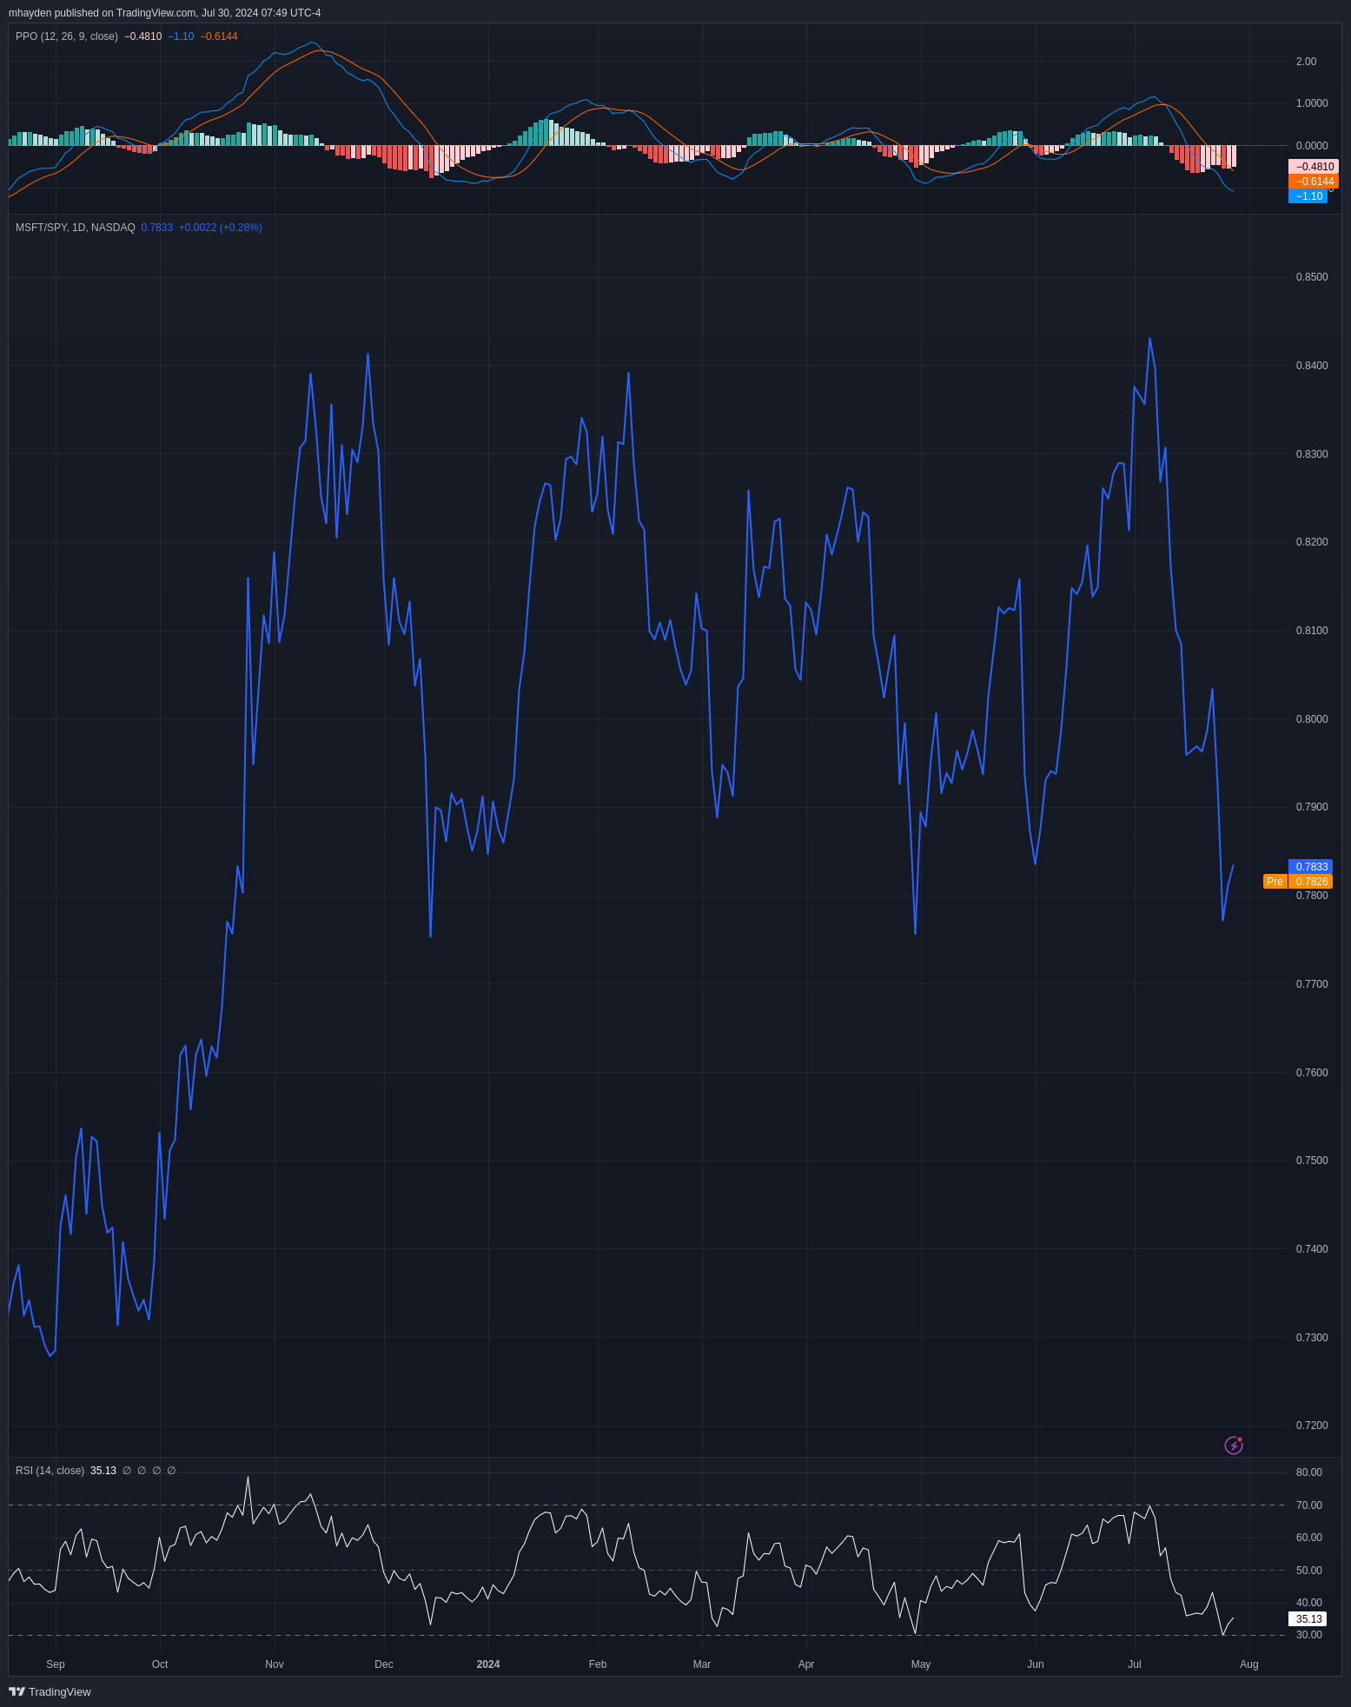Click the Apr label on the time axis
Viewport: 1351px width, 1707px height.
pyautogui.click(x=806, y=1664)
